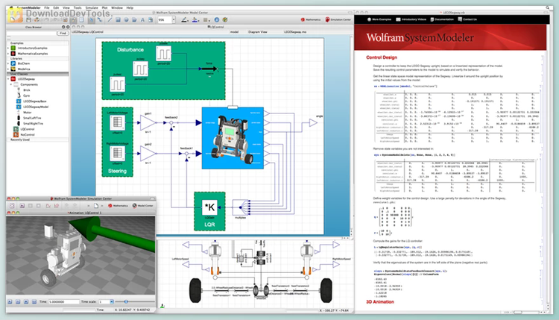Select the rectangle shape tool

[x=118, y=20]
